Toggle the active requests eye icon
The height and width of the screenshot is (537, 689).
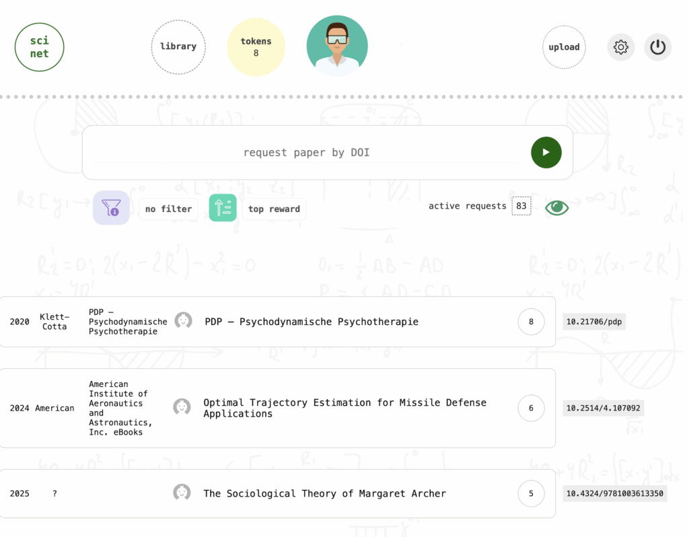[556, 207]
